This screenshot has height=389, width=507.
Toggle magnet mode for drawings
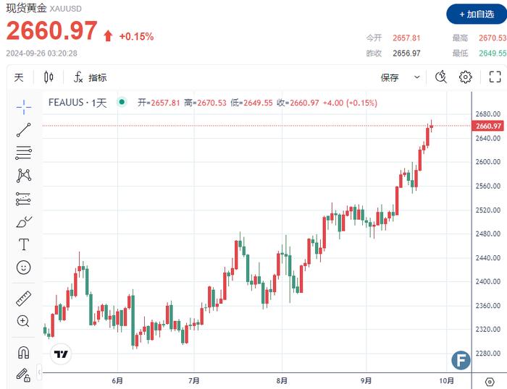point(23,352)
